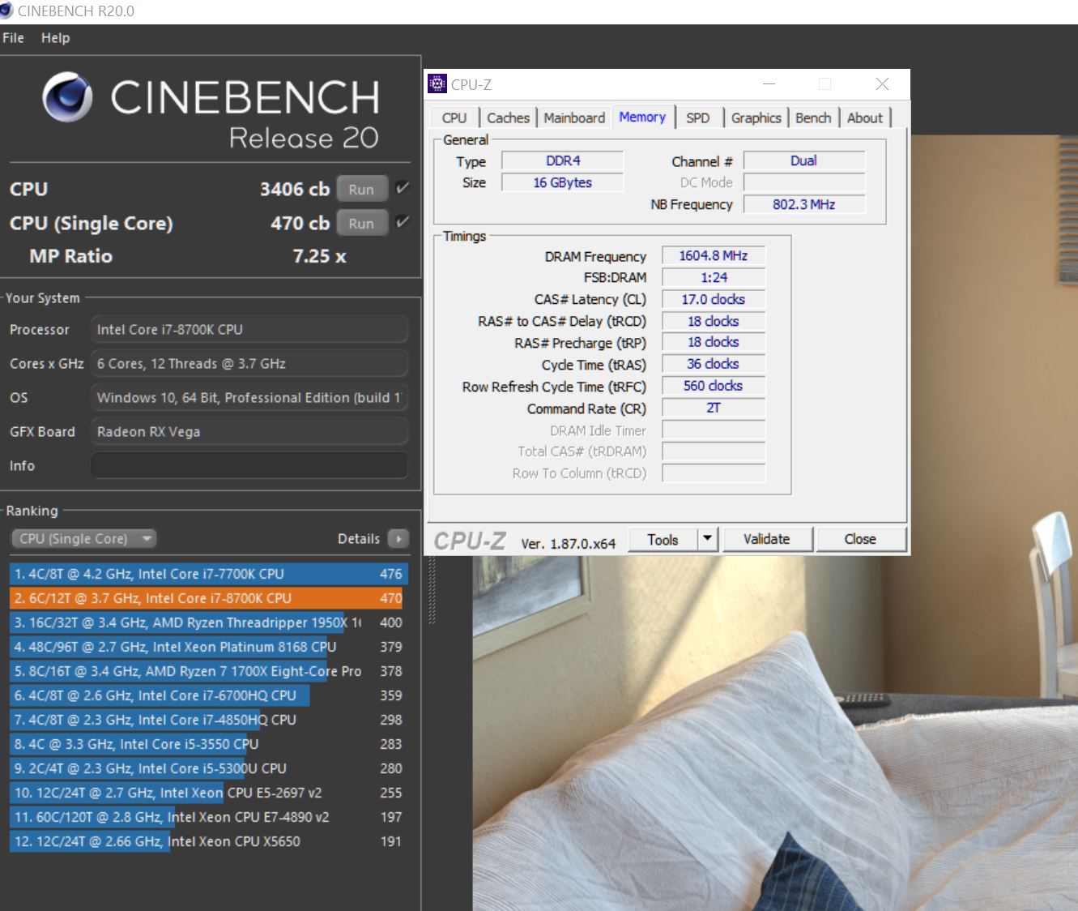
Task: Select the Ryzen Threadripper 1950X ranking row
Action: point(209,622)
